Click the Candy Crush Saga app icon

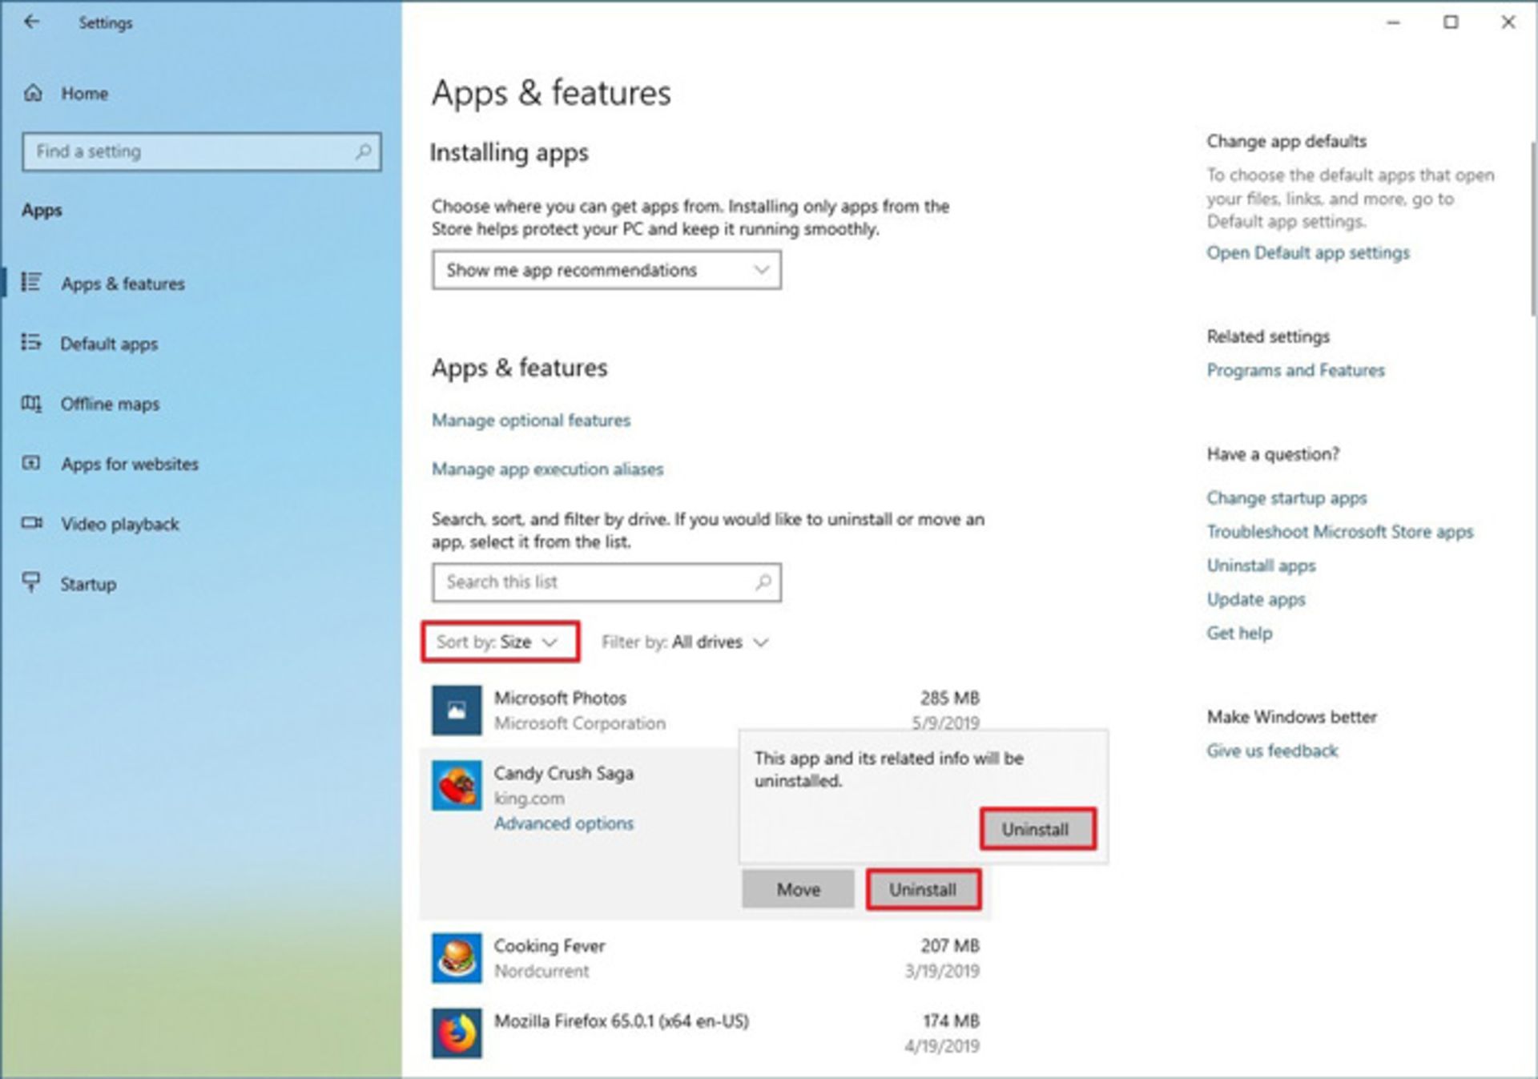click(x=457, y=785)
